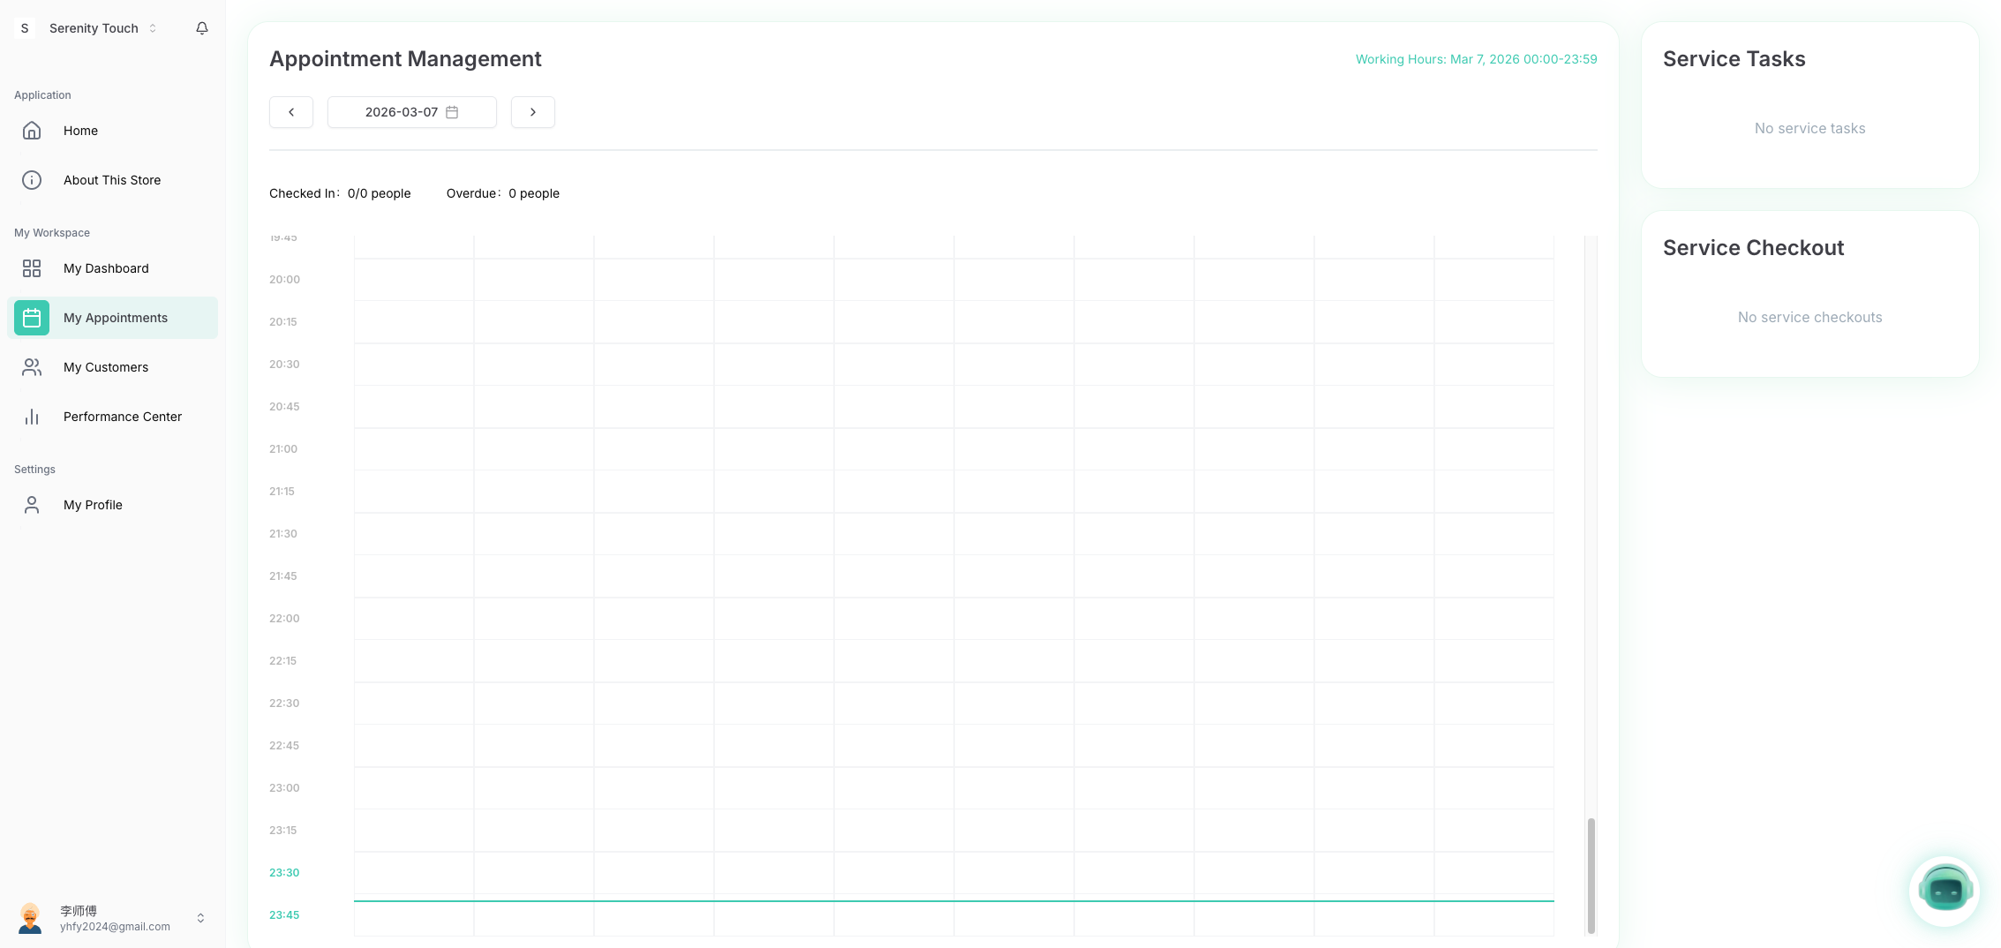Expand the user account menu chevron
Viewport: 2001px width, 948px height.
[x=200, y=918]
